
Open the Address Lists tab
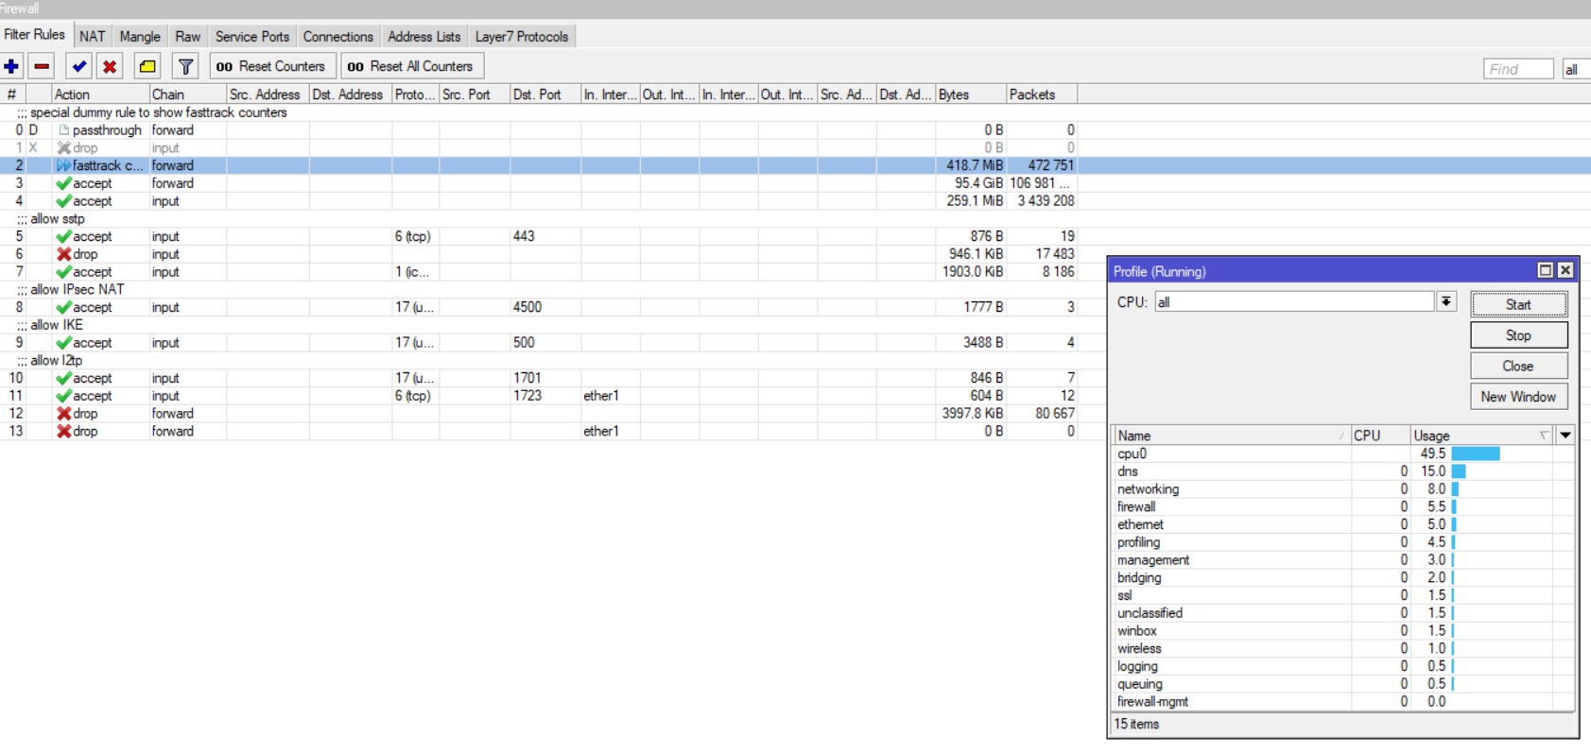[424, 37]
